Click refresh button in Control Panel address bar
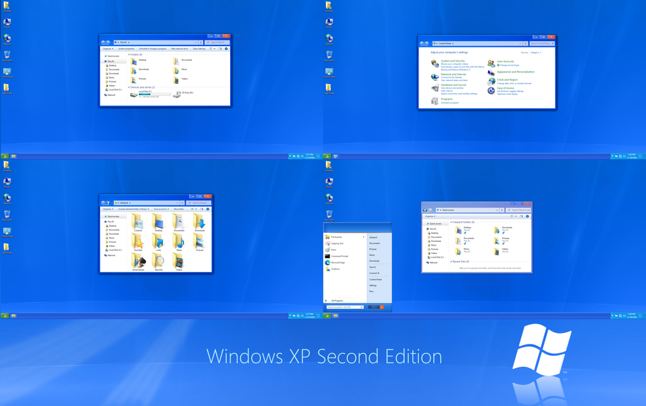The image size is (646, 406). 526,43
